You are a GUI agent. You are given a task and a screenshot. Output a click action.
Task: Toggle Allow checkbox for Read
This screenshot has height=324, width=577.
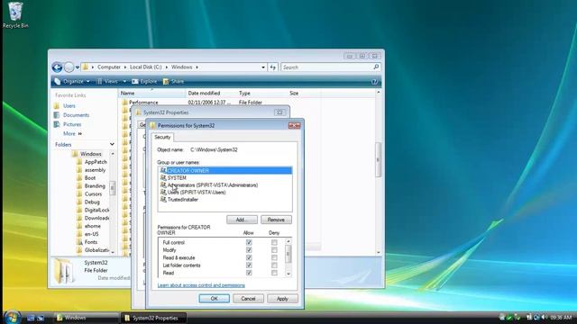(249, 273)
